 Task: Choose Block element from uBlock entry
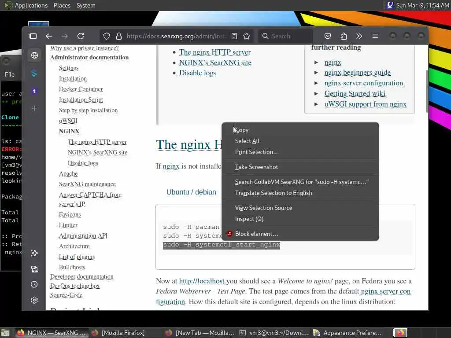(300, 234)
